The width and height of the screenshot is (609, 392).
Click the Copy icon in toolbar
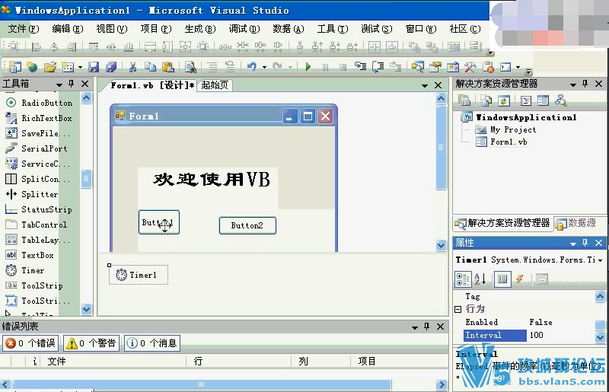[150, 67]
